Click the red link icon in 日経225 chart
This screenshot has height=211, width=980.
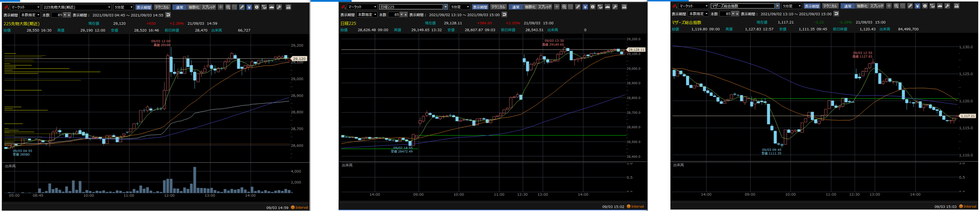pyautogui.click(x=343, y=7)
